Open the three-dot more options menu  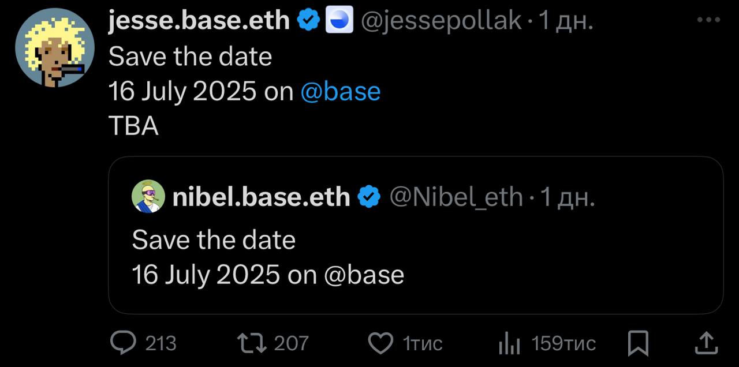pos(709,20)
